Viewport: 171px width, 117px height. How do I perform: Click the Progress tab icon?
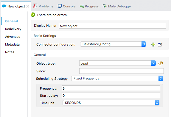click(82, 6)
